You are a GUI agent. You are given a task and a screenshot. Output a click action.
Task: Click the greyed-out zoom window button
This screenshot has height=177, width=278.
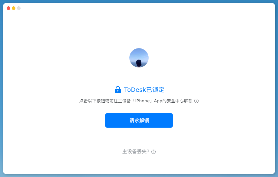click(x=19, y=8)
